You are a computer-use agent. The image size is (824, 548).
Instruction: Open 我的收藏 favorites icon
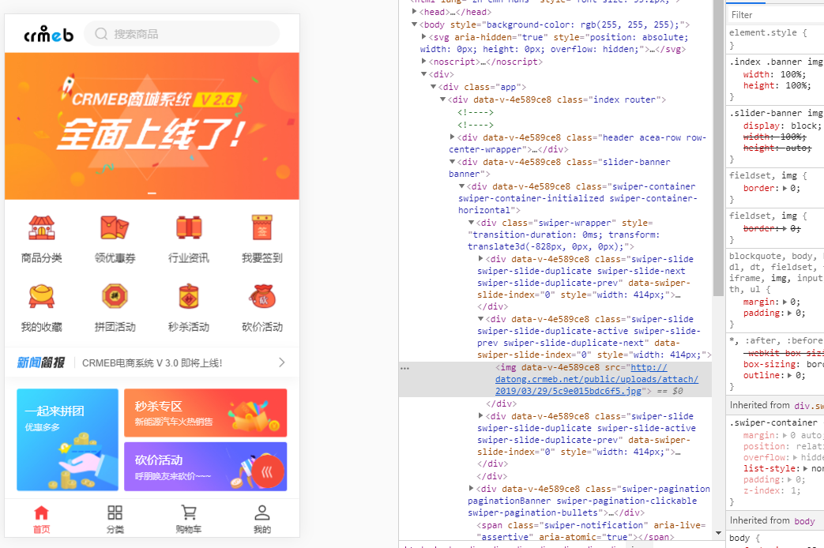[x=42, y=297]
